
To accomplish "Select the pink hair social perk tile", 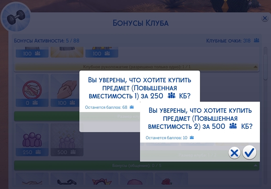I will click(137, 179).
